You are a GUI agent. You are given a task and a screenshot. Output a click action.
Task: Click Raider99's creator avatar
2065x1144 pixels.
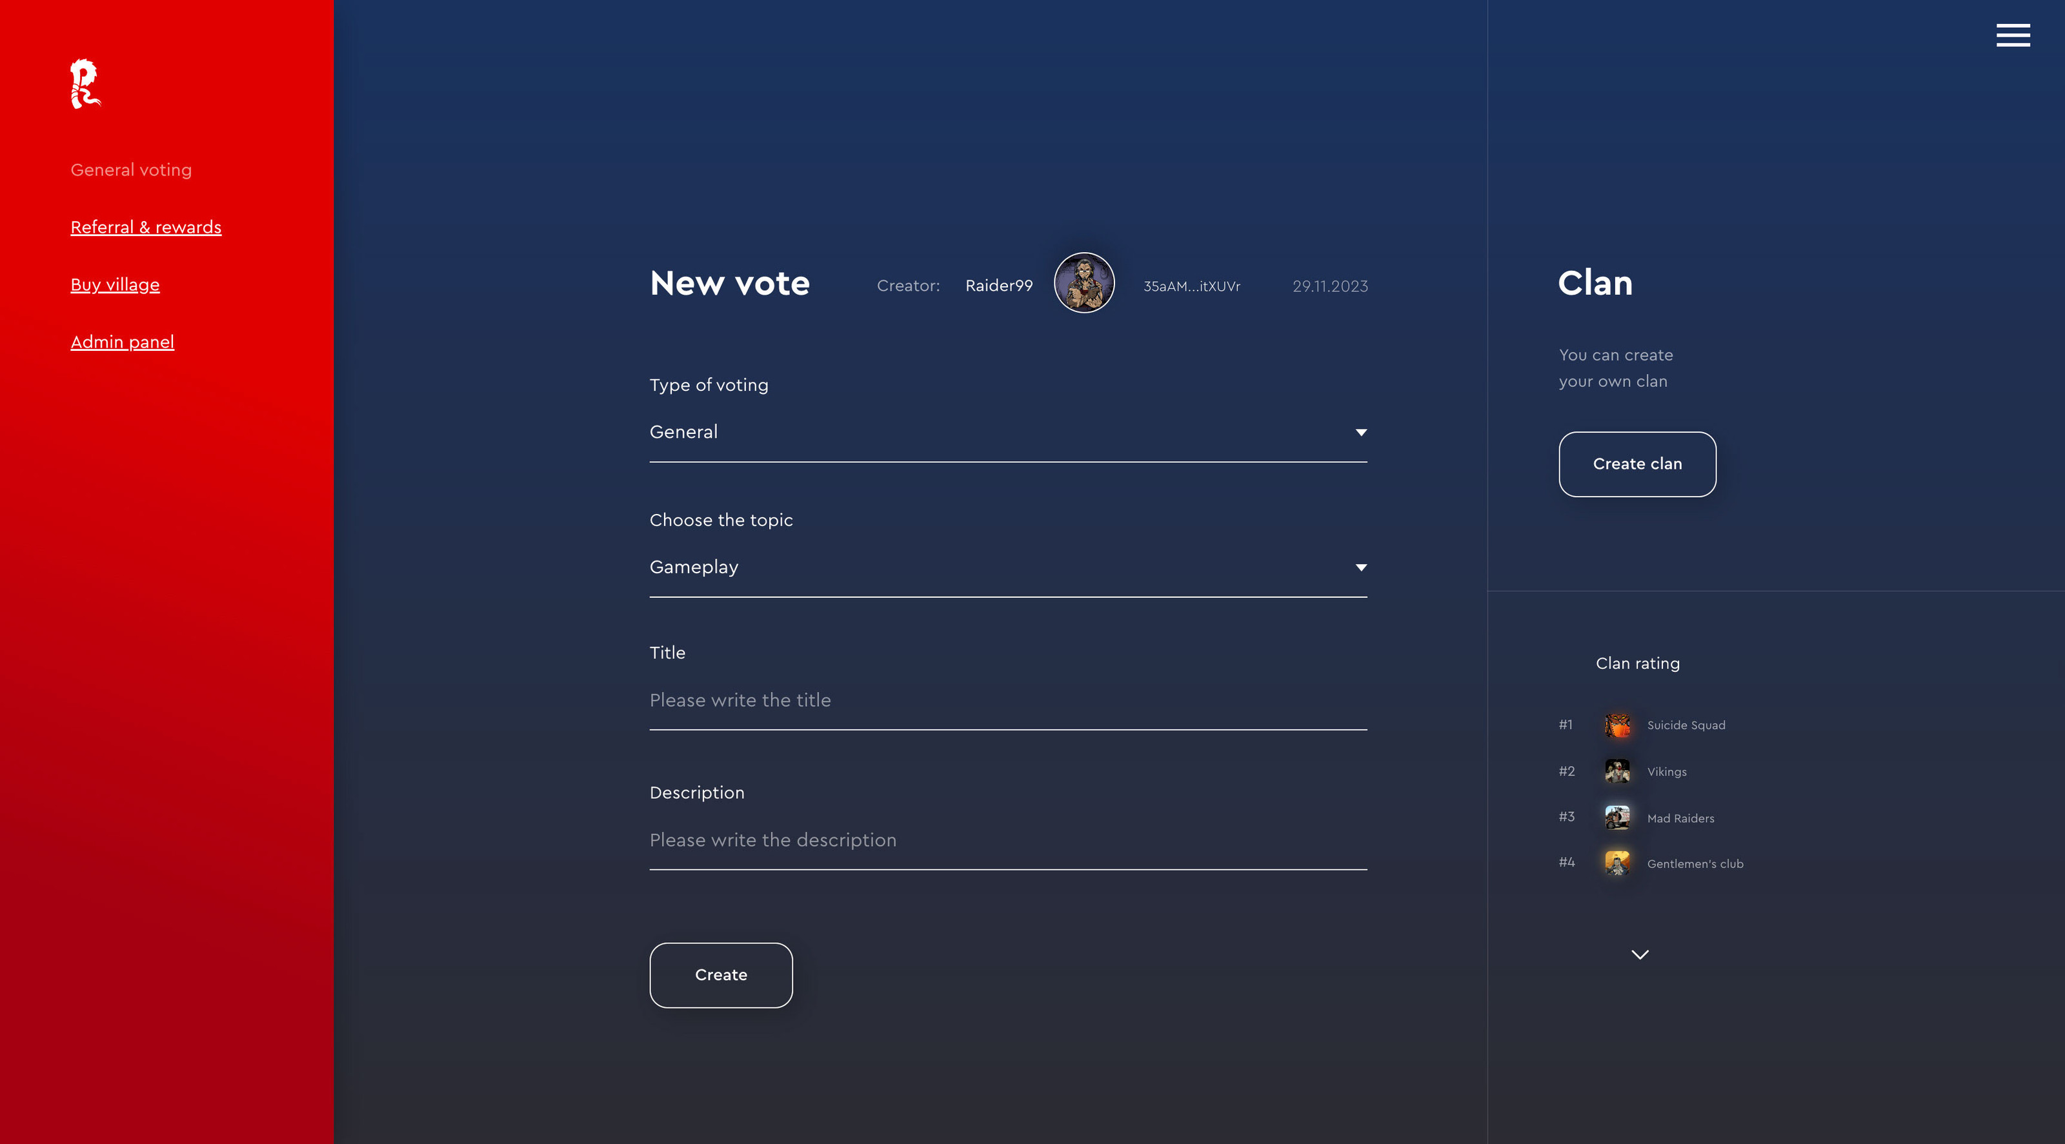tap(1084, 284)
